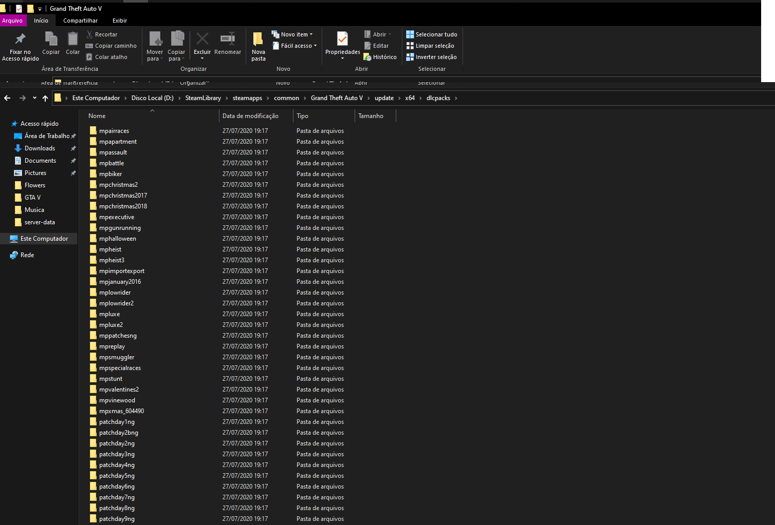Select the mpairraces folder
Viewport: 775px width, 525px height.
point(114,131)
